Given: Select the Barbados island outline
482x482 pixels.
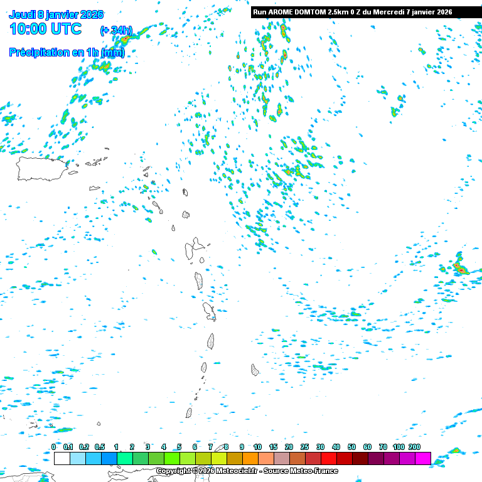Looking at the screenshot, I should pyautogui.click(x=255, y=370).
